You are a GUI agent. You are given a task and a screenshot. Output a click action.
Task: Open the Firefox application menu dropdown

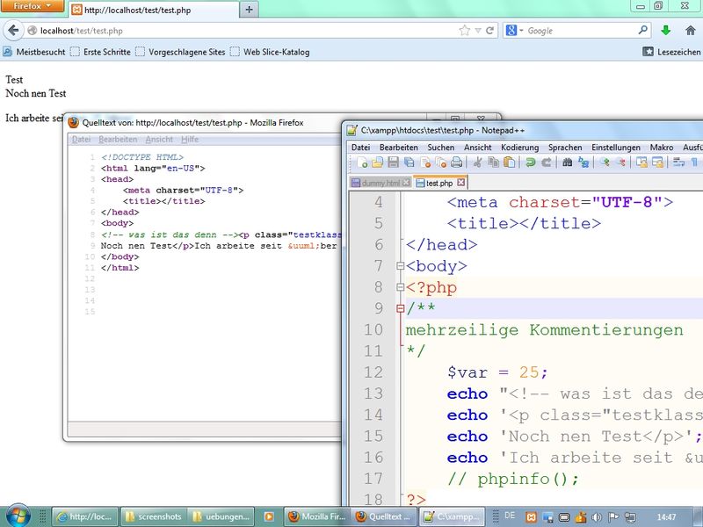coord(32,7)
